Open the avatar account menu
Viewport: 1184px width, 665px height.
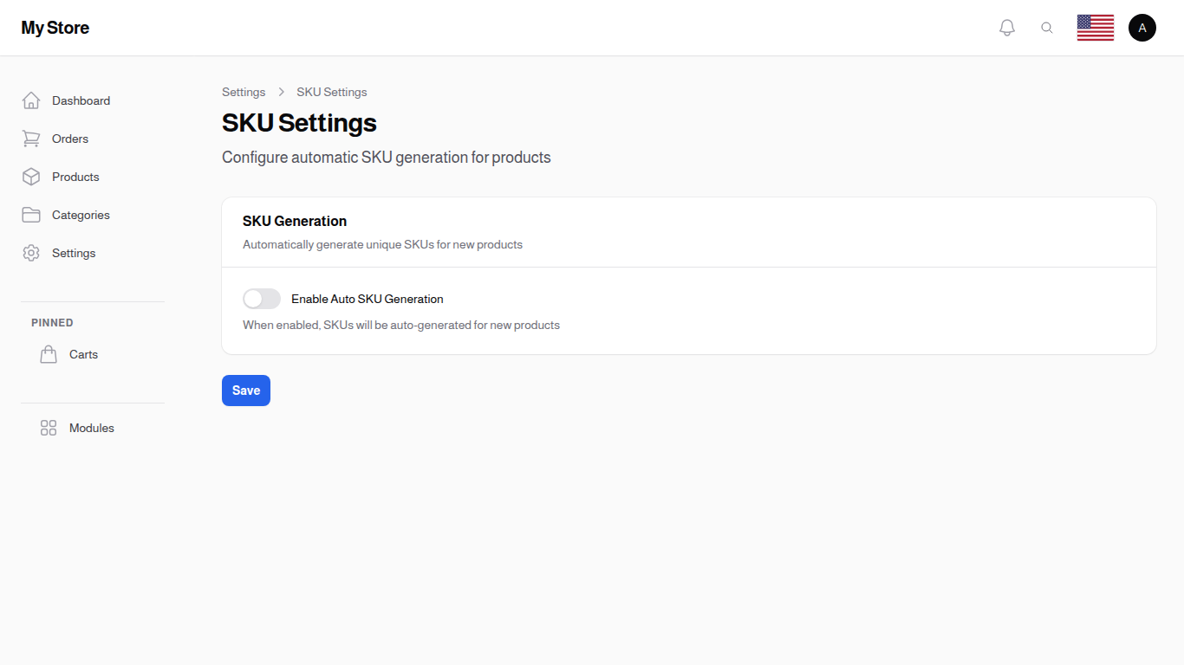(1142, 27)
